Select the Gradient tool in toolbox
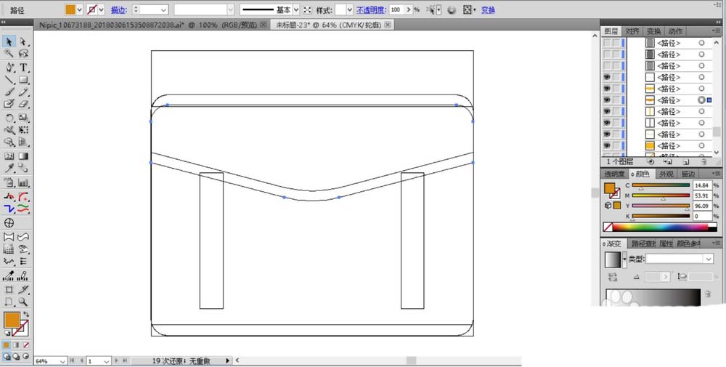Screen dimensions: 726x367 pos(23,156)
